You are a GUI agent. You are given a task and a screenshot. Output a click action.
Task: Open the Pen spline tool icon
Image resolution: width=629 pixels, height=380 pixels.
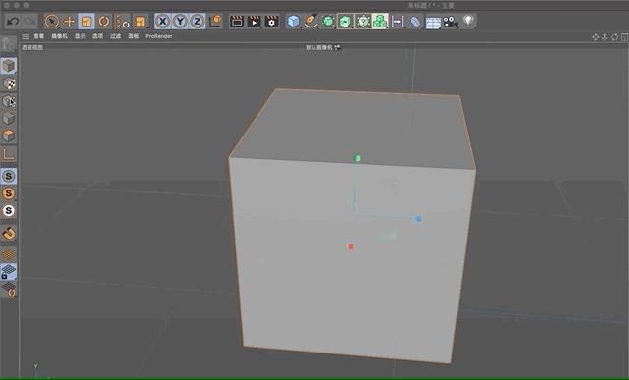(311, 22)
